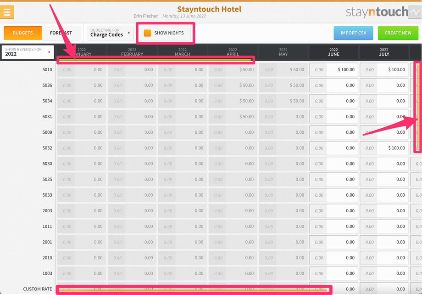Select charge code row label 5036
Viewport: 422px width, 295px height.
[x=47, y=85]
